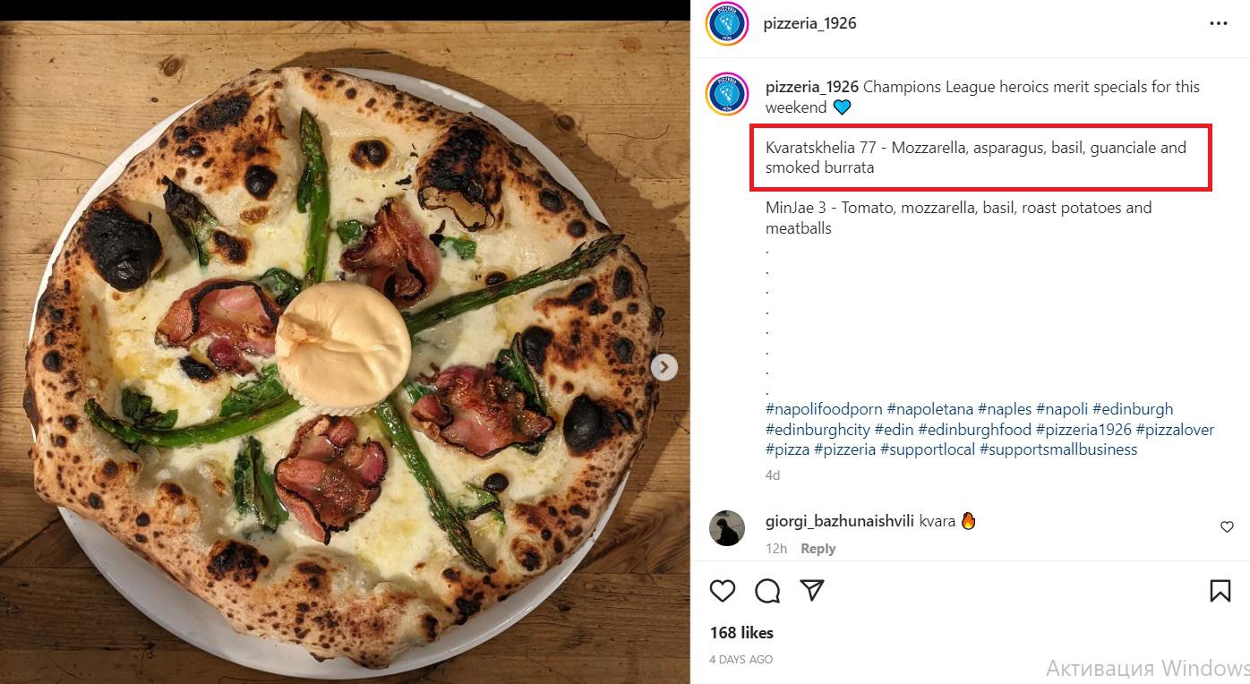Image resolution: width=1250 pixels, height=684 pixels.
Task: Open #pizzalover hashtag link
Action: (1175, 430)
